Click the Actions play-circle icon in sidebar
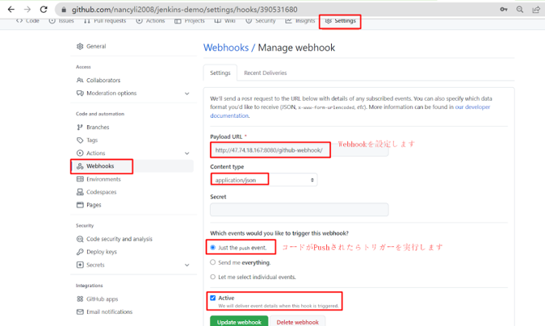 pos(80,153)
